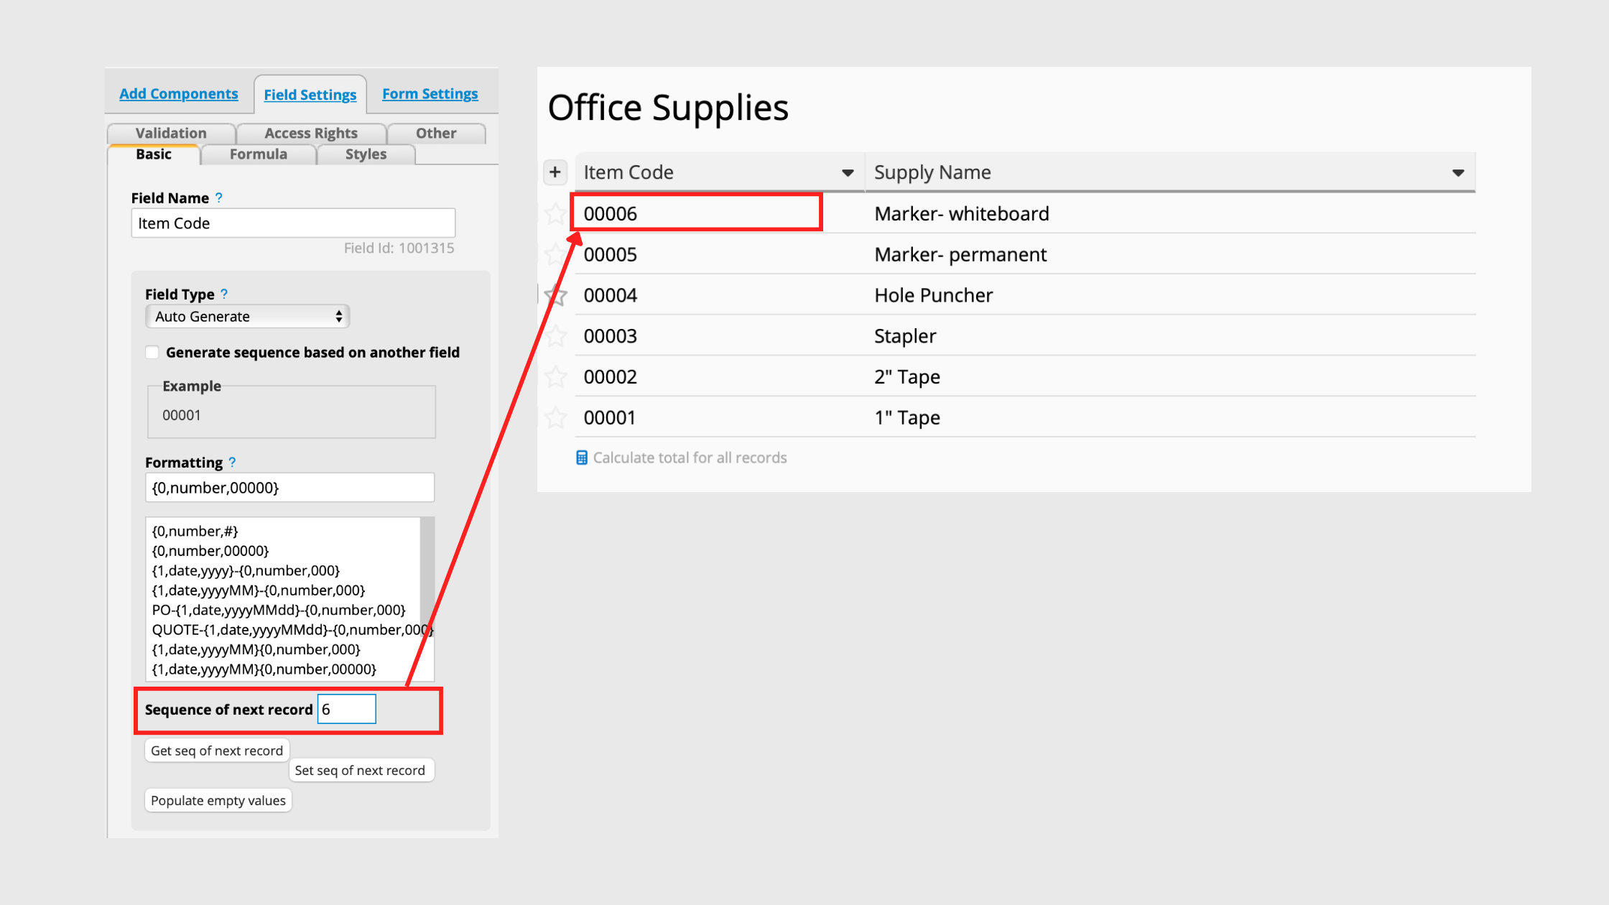1609x905 pixels.
Task: Click help icon next to Field Name
Action: click(219, 198)
